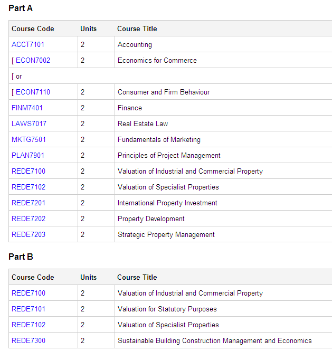Open the ACCT7101 course link
The height and width of the screenshot is (351, 332).
(x=28, y=45)
